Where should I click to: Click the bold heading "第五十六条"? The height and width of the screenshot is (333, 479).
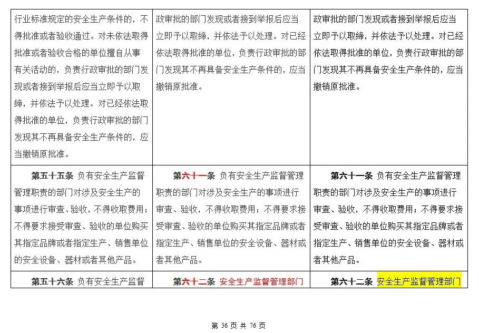52,281
